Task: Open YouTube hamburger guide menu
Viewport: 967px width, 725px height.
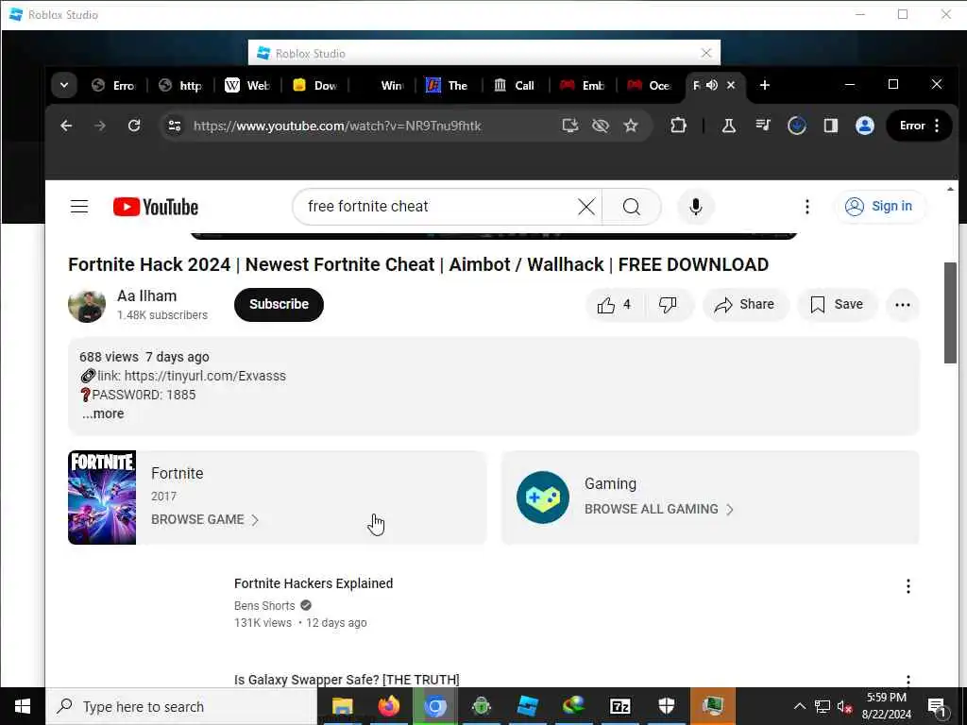Action: click(x=79, y=207)
